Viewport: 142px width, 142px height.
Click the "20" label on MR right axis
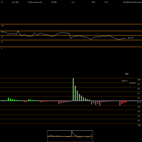click(139, 98)
